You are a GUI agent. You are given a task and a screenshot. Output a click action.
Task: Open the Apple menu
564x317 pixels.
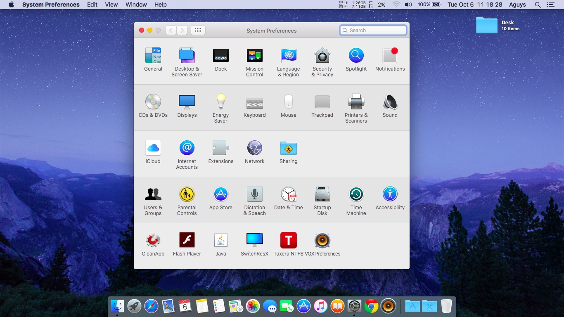point(11,5)
